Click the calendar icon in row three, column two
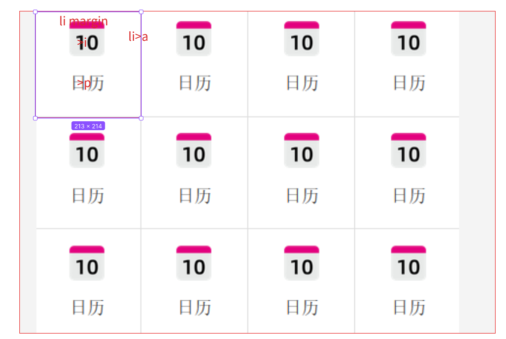Viewport: 506px width, 339px height. 194,263
